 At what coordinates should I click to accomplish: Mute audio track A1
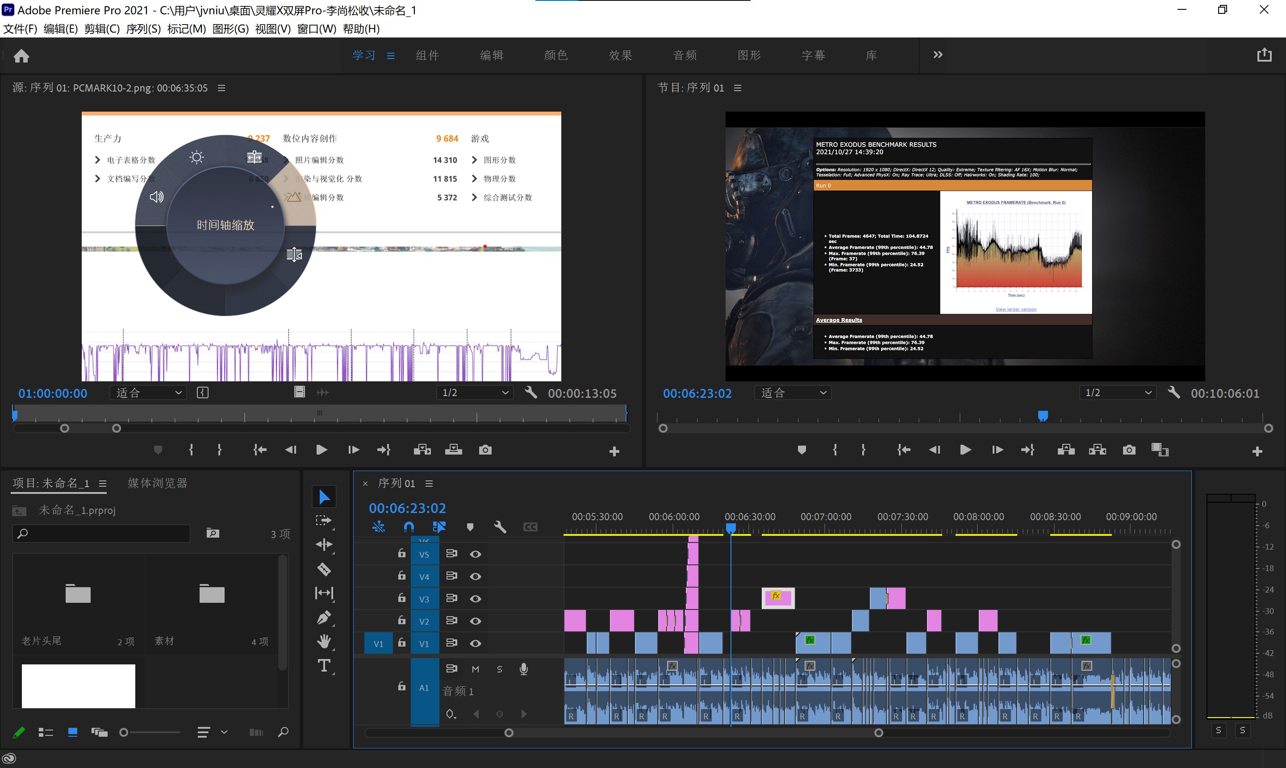pos(475,669)
